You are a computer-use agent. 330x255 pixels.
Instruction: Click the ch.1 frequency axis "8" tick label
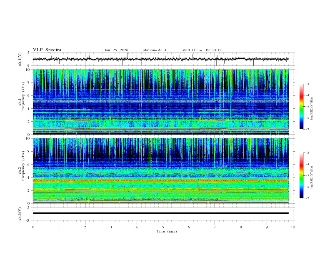point(29,82)
